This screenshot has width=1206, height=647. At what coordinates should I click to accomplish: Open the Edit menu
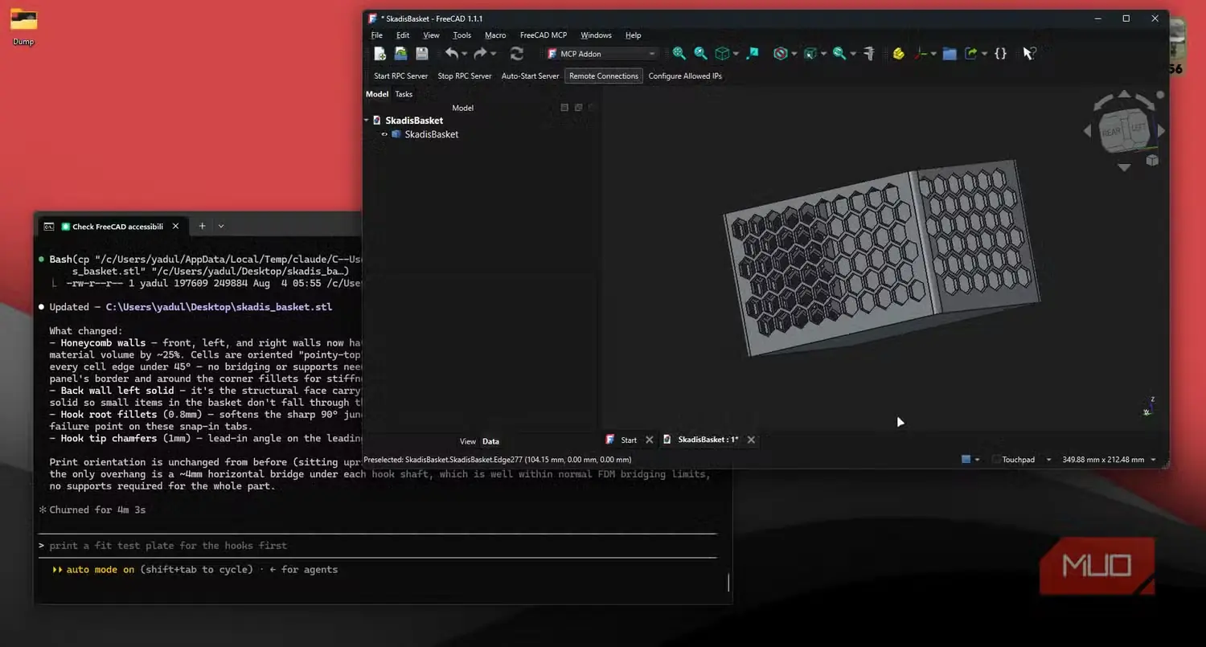(x=403, y=35)
